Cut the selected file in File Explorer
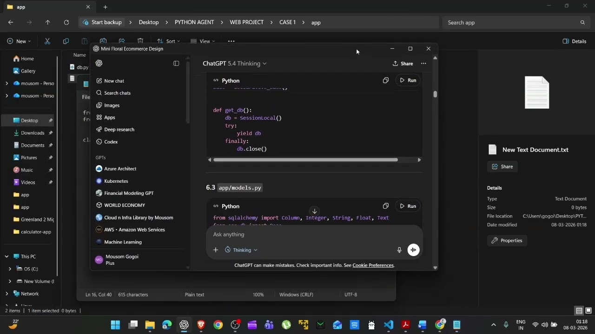595x334 pixels. pos(47,41)
